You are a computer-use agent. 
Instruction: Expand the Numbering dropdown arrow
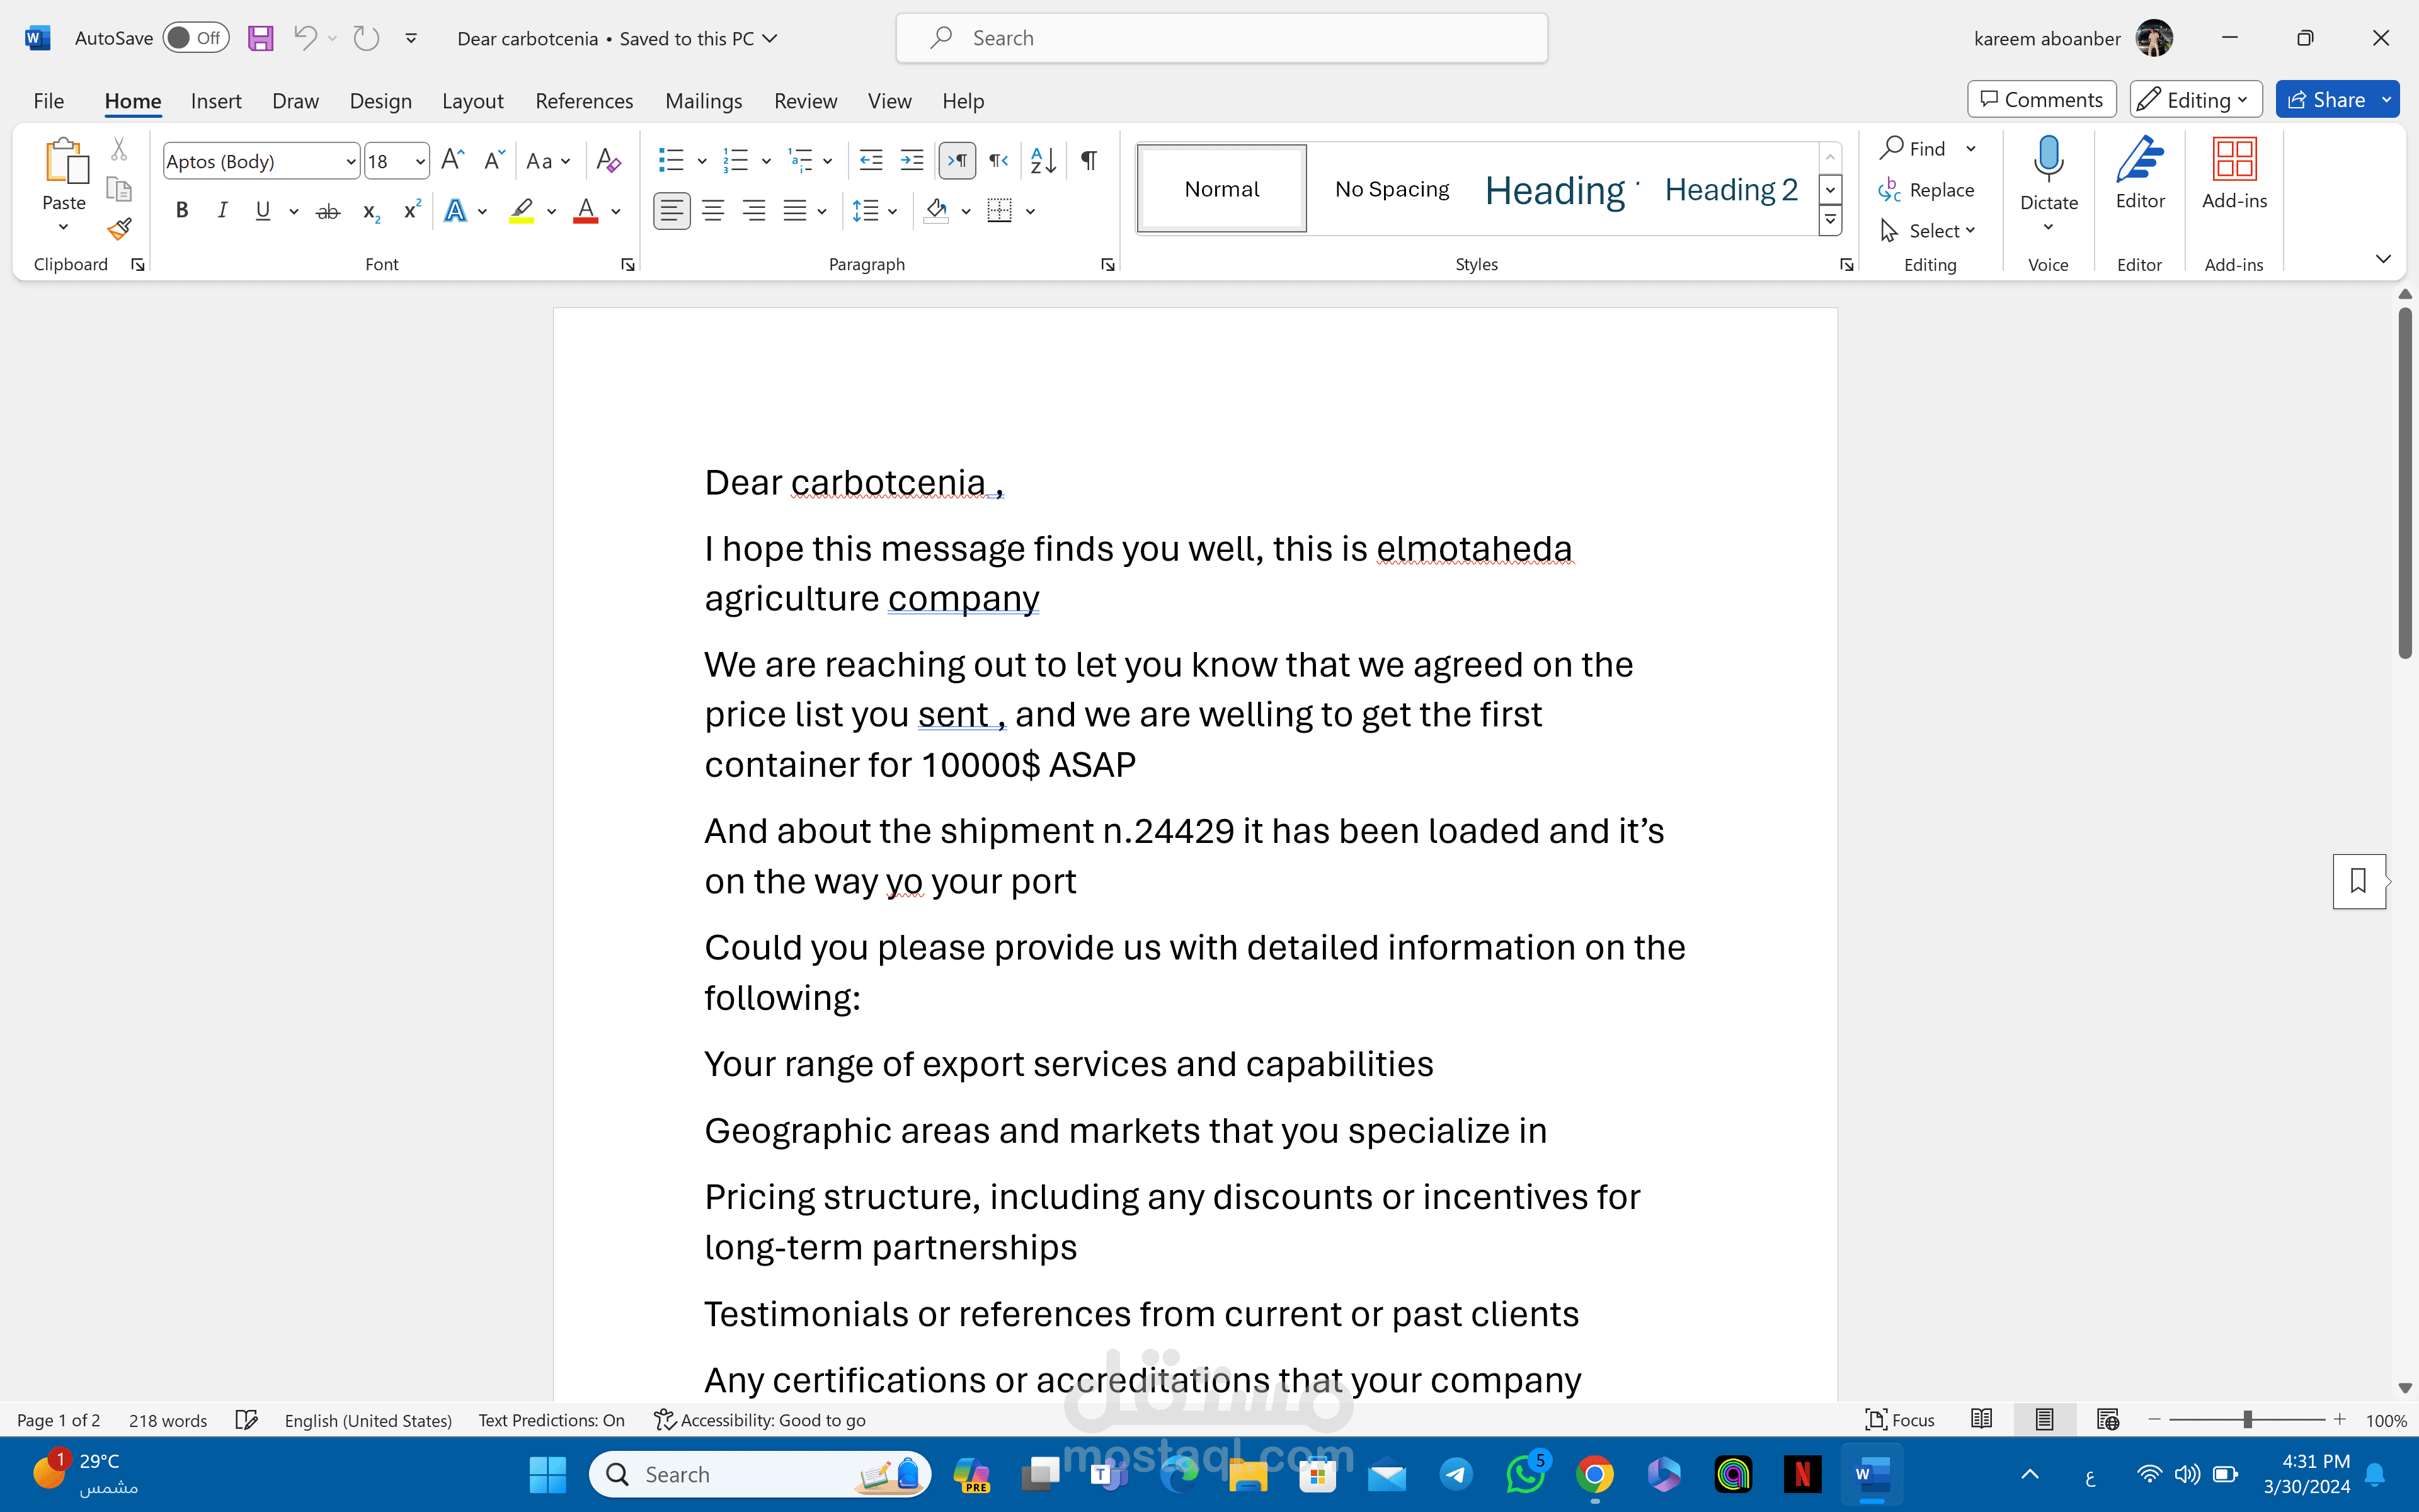(x=765, y=161)
